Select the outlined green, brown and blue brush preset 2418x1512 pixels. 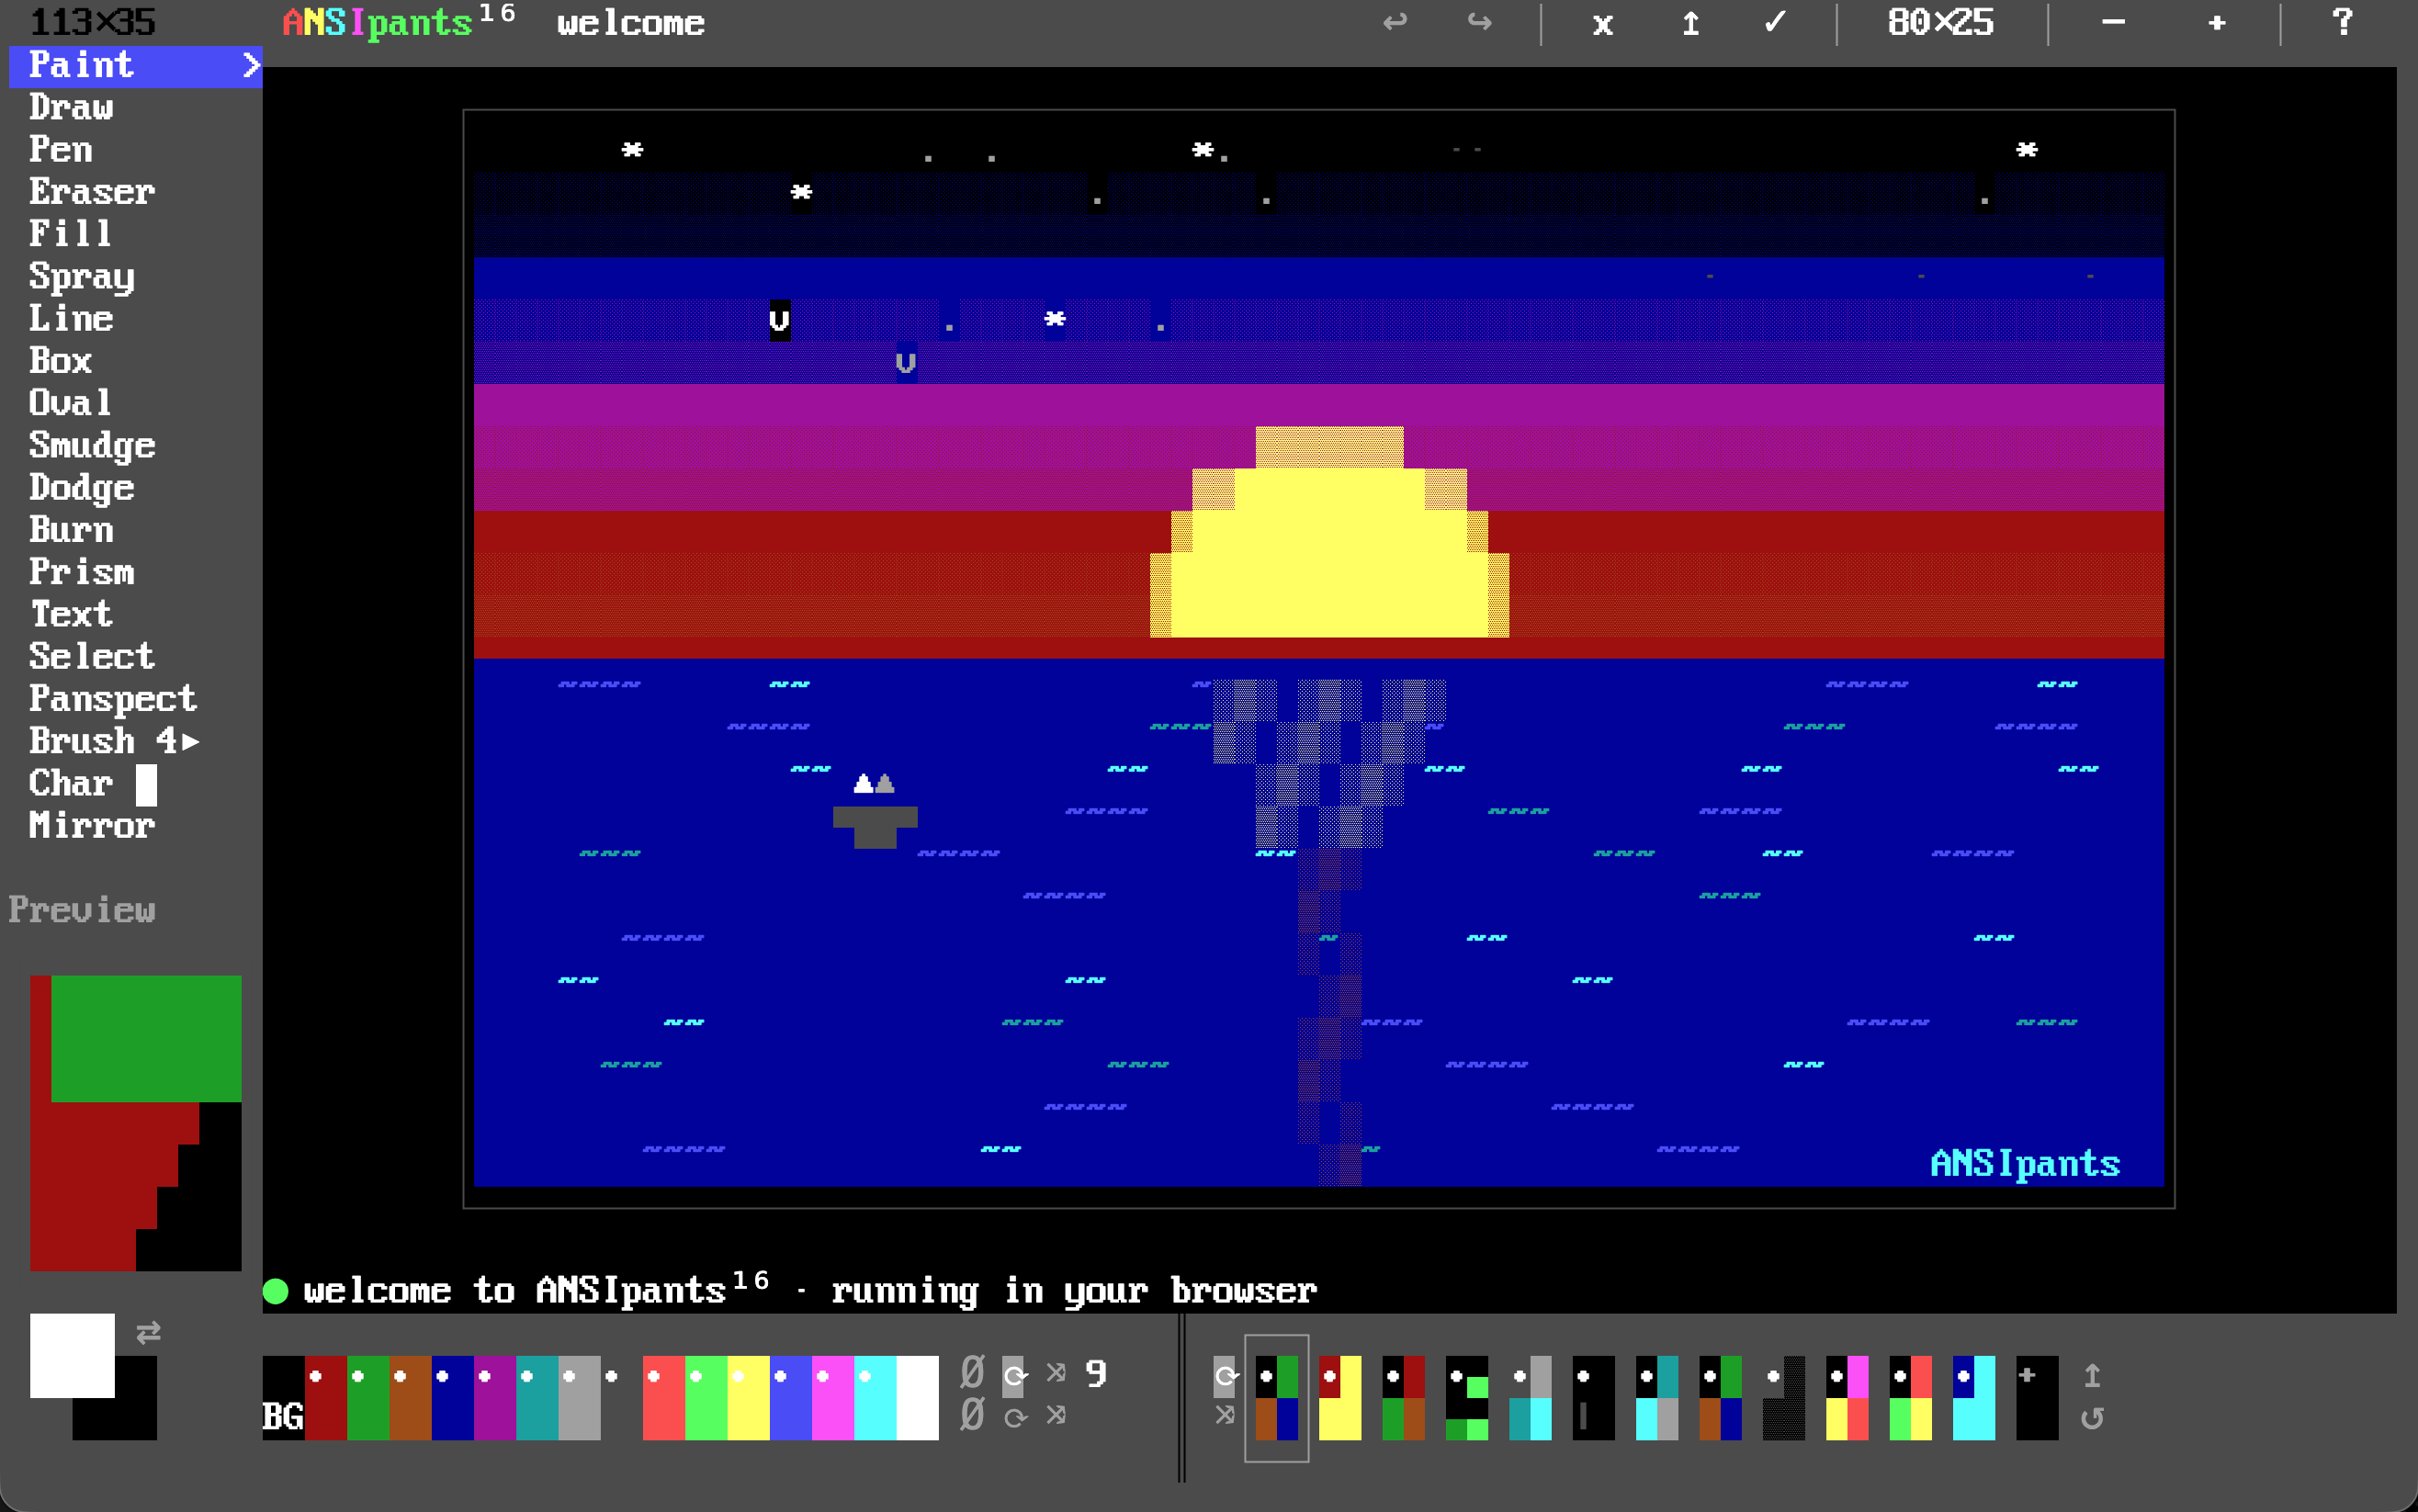coord(1277,1397)
